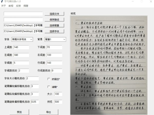This screenshot has height=115, width=154.
Task: Open the 捐赠 menu
Action: tap(26, 6)
